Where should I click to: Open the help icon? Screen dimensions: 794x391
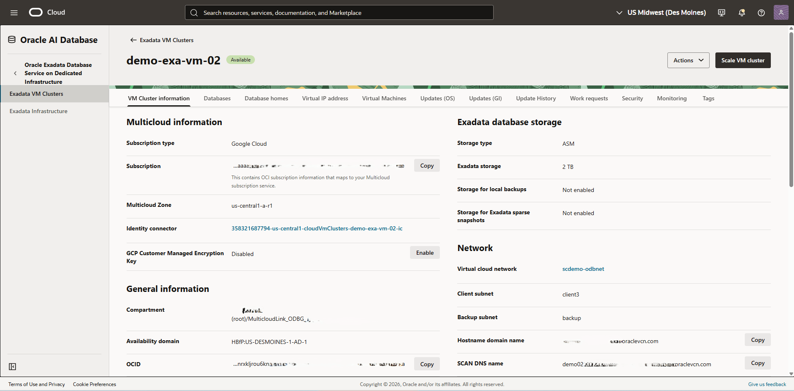coord(761,13)
